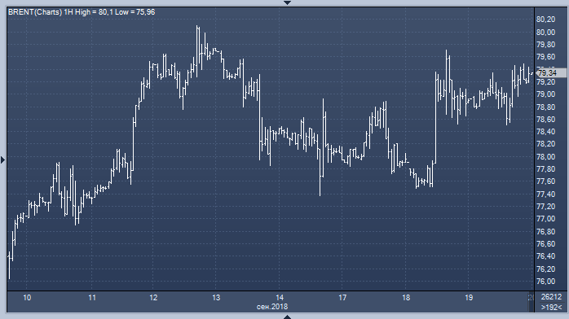Image resolution: width=569 pixels, height=319 pixels.
Task: Select date 18 on the time axis
Action: tap(406, 298)
